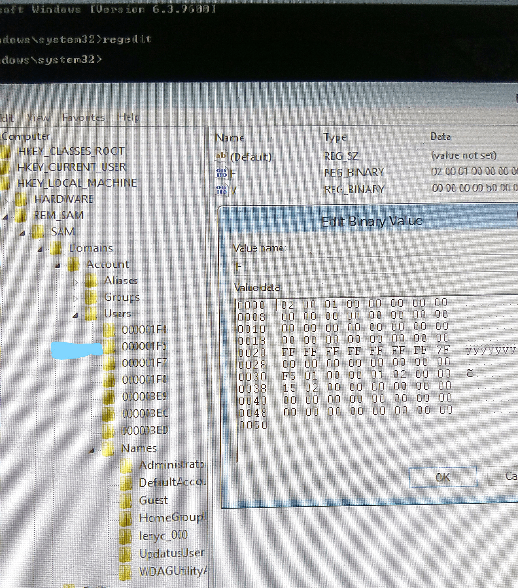Viewport: 518px width, 588px height.
Task: Select the Names folder icon
Action: 108,449
